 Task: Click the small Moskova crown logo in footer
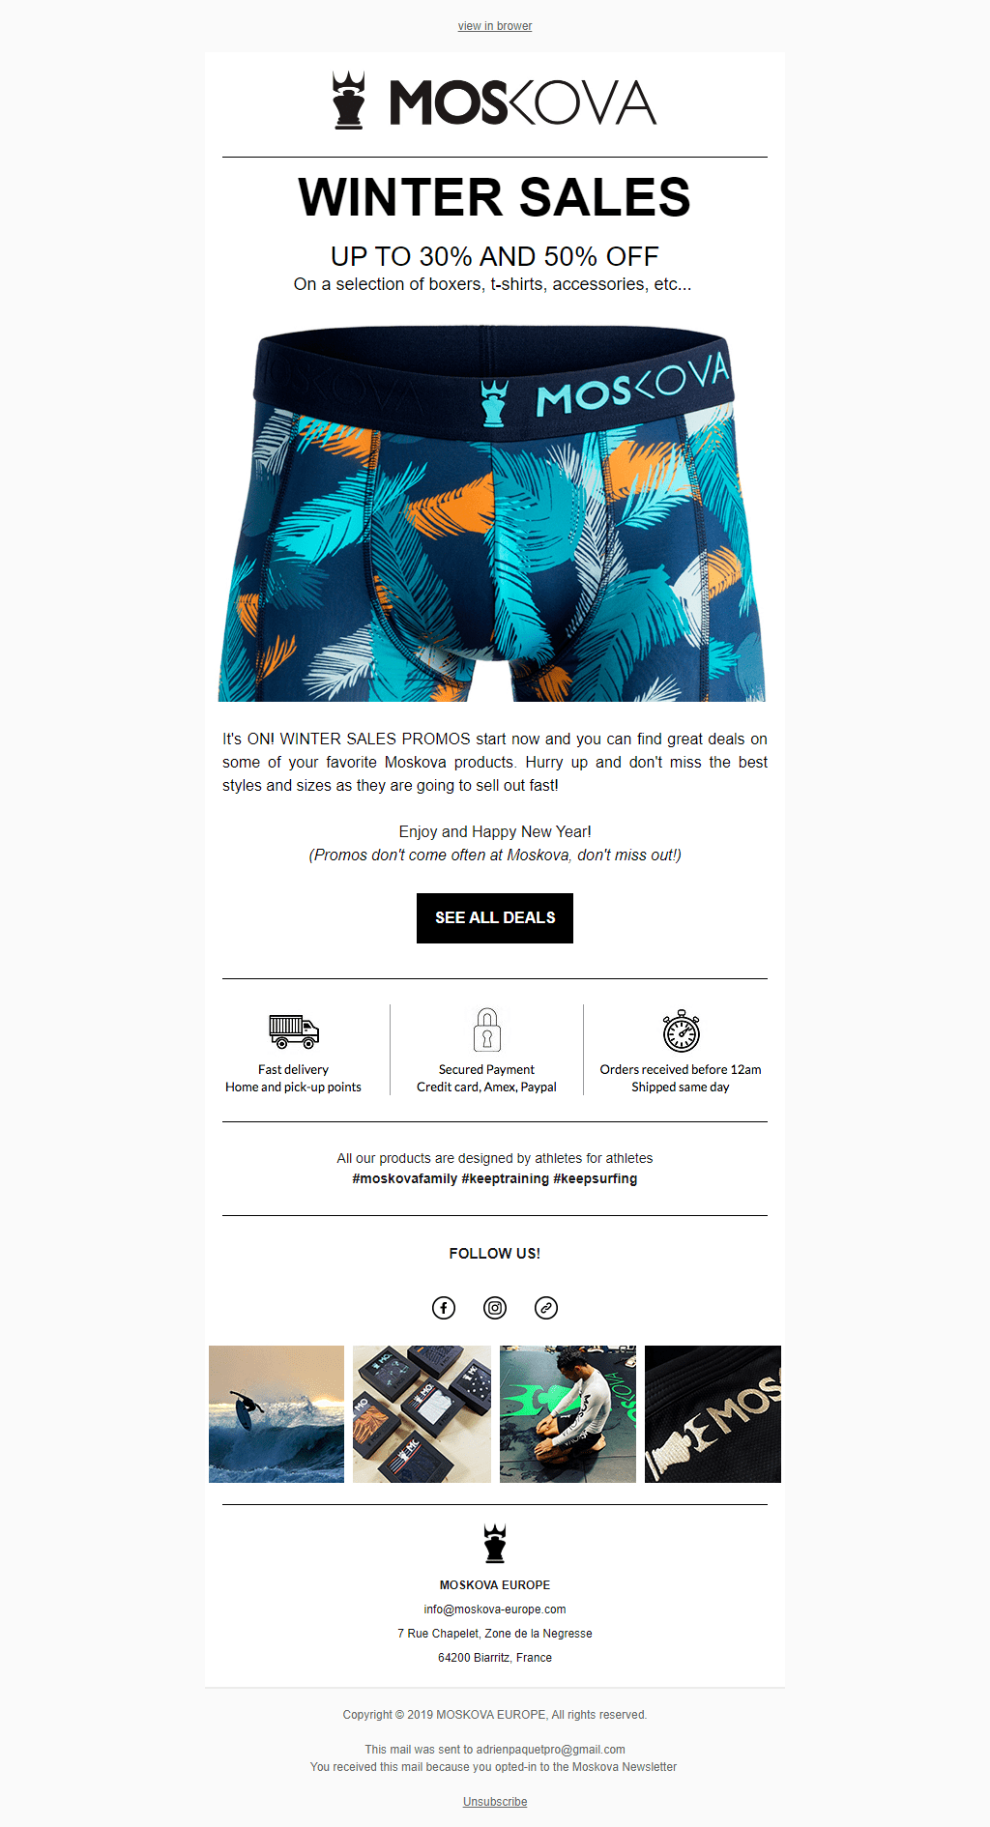tap(495, 1544)
